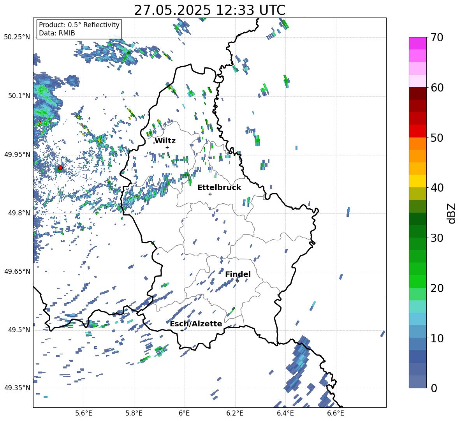Click the timestamp title 27.05.2025 12:33 UTC
Image resolution: width=461 pixels, height=421 pixels.
coord(209,10)
